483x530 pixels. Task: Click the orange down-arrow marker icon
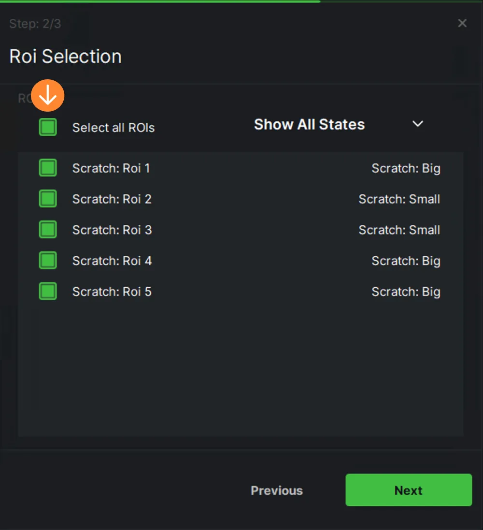tap(48, 96)
